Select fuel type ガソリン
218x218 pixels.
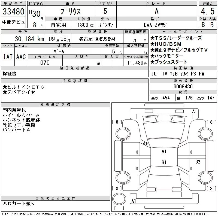click(106, 25)
